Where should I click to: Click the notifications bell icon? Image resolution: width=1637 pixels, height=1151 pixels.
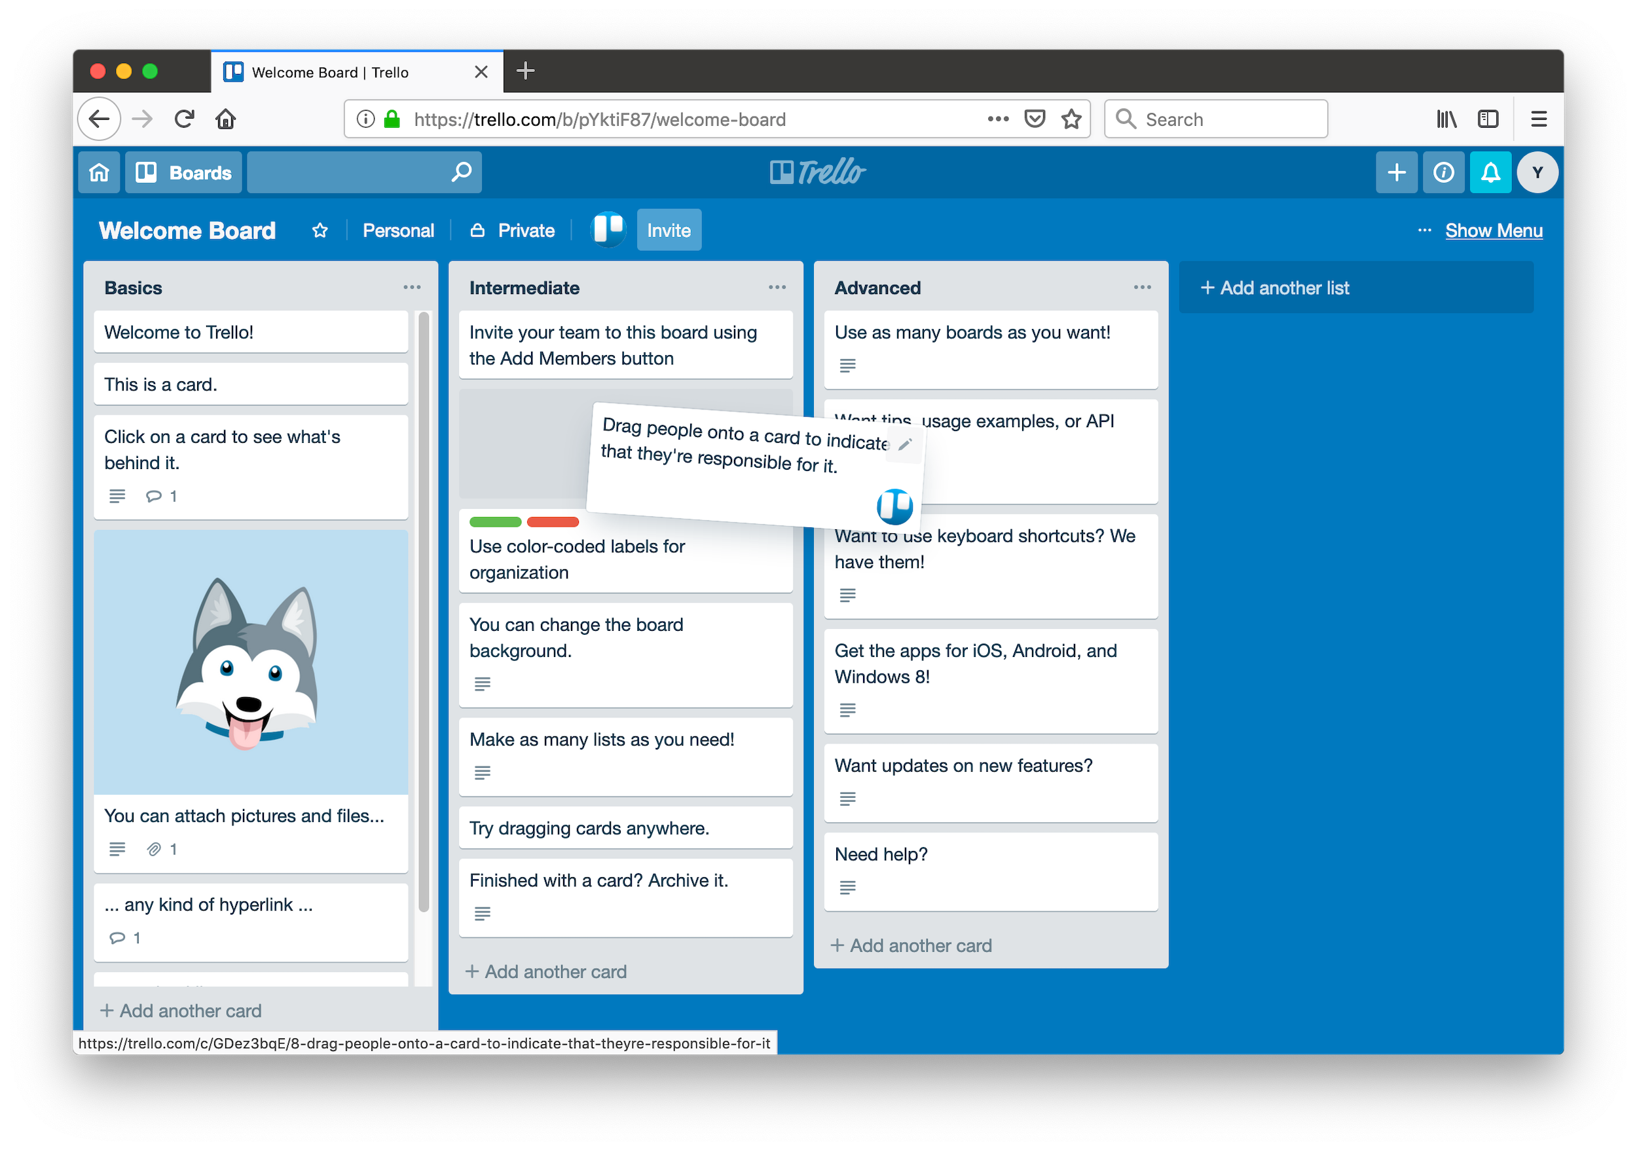[x=1490, y=173]
